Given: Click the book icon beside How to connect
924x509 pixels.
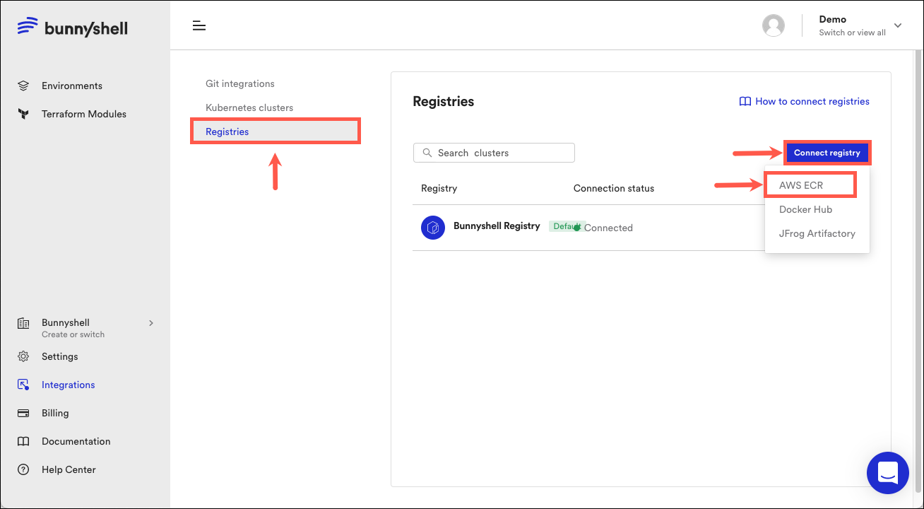Looking at the screenshot, I should pyautogui.click(x=745, y=101).
